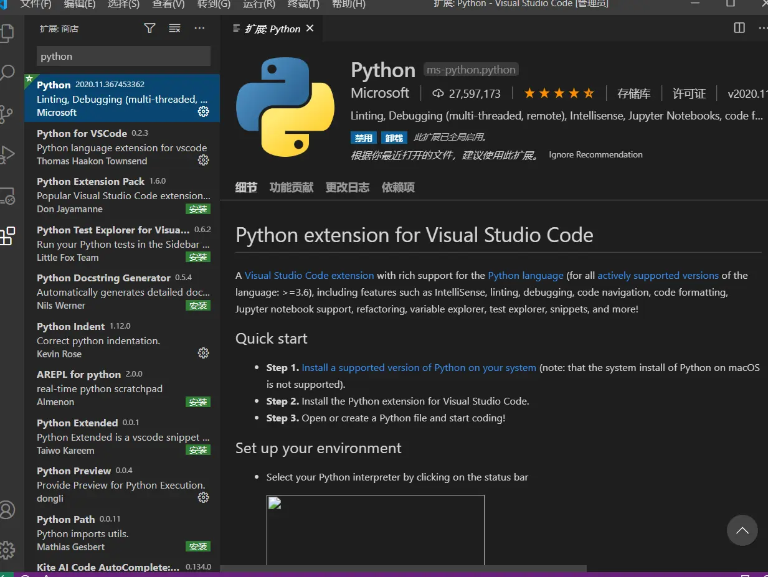
Task: Select Python Preview in the list
Action: click(122, 484)
